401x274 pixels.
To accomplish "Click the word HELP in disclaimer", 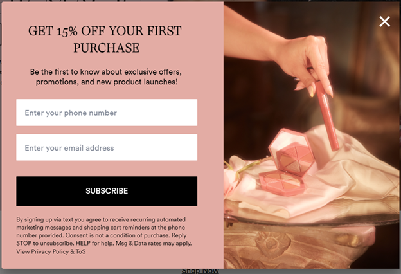I will click(83, 243).
